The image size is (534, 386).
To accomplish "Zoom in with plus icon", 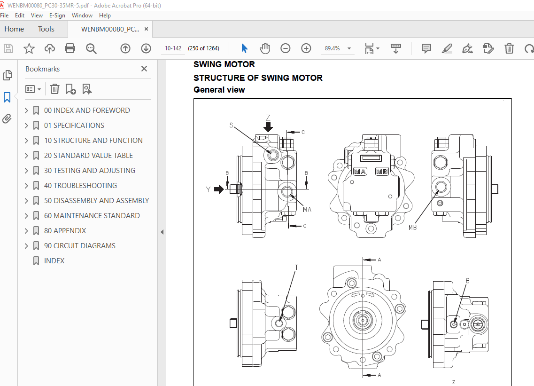I will tap(306, 48).
